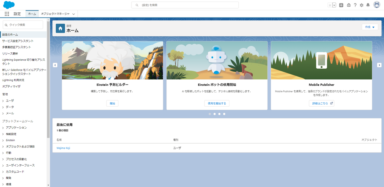The height and width of the screenshot is (187, 384).
Task: Expand the Einstein tree node
Action: point(3,140)
